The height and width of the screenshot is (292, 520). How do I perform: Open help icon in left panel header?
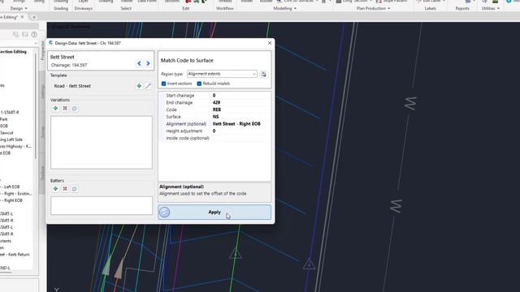pos(34,34)
